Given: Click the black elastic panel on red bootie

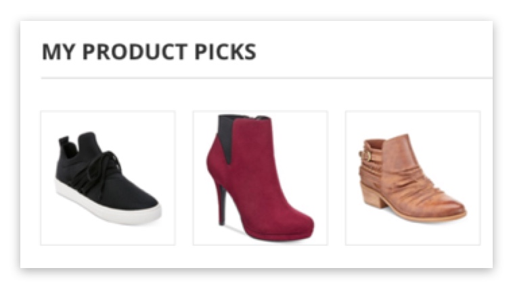Looking at the screenshot, I should (227, 137).
